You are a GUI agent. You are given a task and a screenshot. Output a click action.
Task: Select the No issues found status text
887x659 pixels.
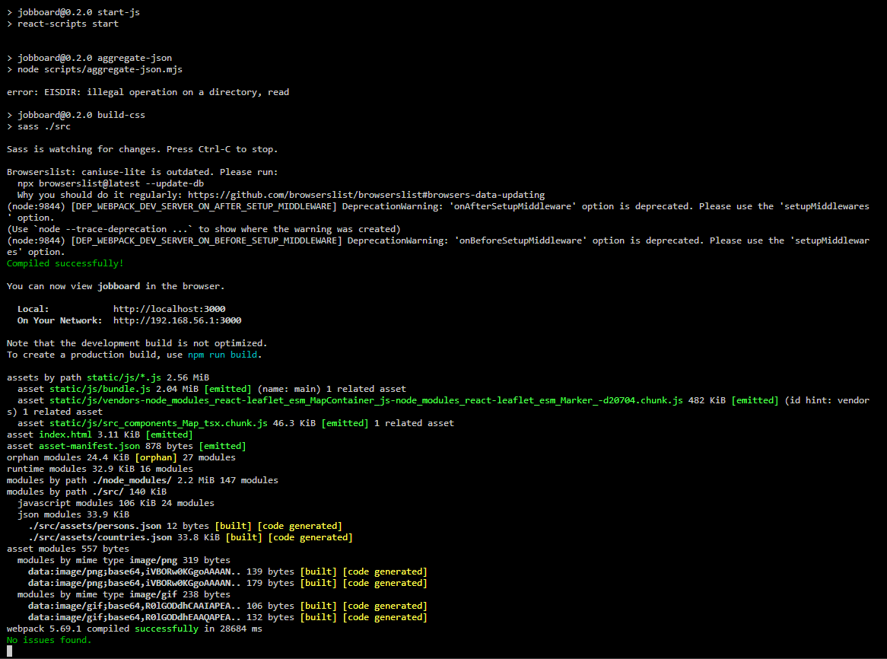click(44, 639)
